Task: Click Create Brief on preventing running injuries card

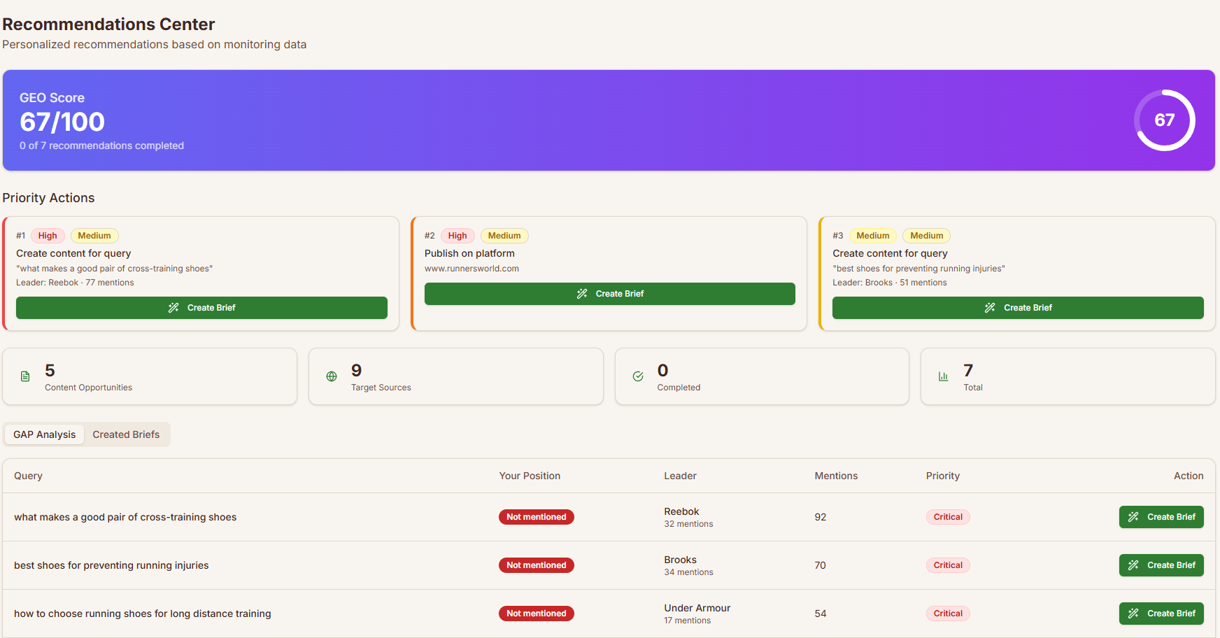Action: [1018, 308]
